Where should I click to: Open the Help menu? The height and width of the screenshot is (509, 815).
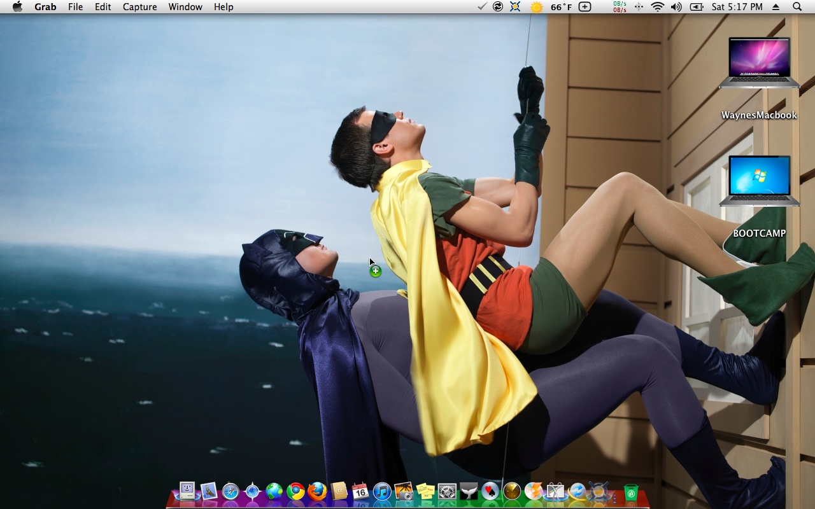(x=223, y=7)
